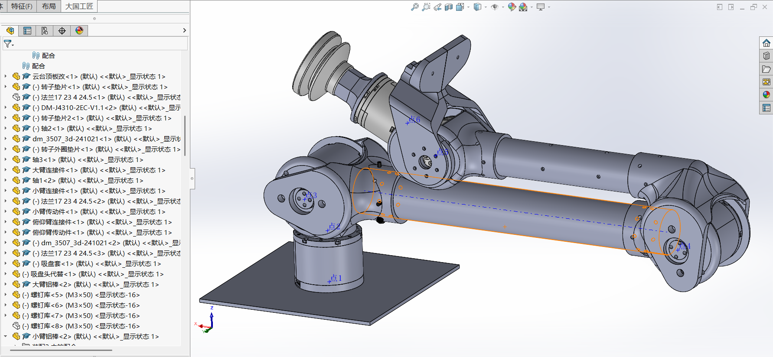This screenshot has width=773, height=357.
Task: Activate the Section View tool
Action: pyautogui.click(x=449, y=7)
